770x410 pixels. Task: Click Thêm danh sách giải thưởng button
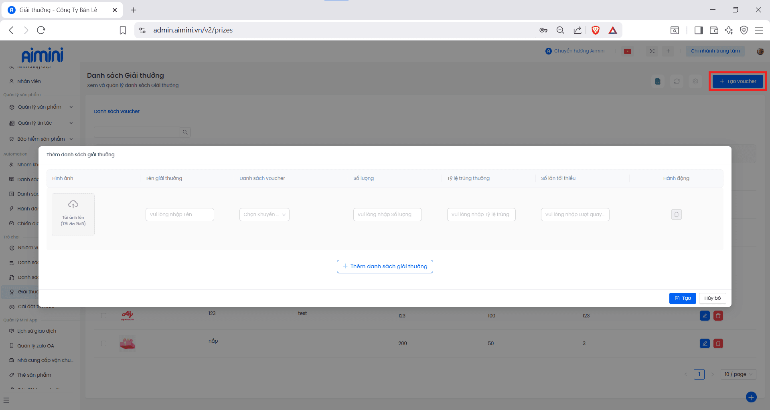point(385,267)
